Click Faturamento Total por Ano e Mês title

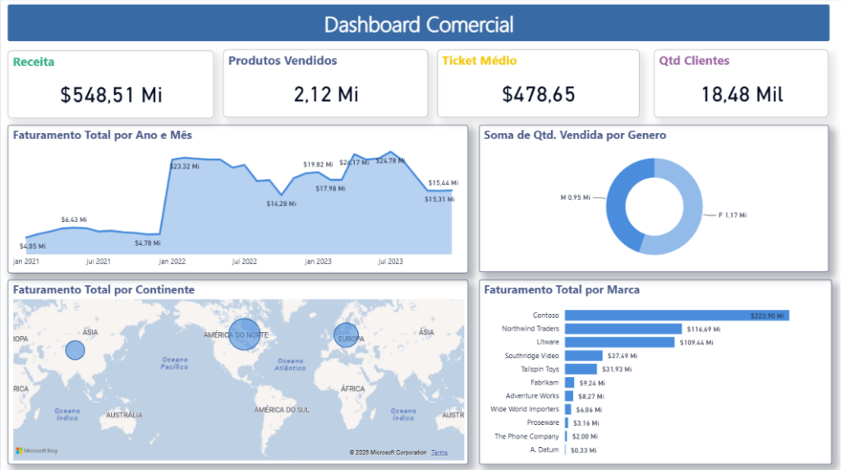coord(103,136)
